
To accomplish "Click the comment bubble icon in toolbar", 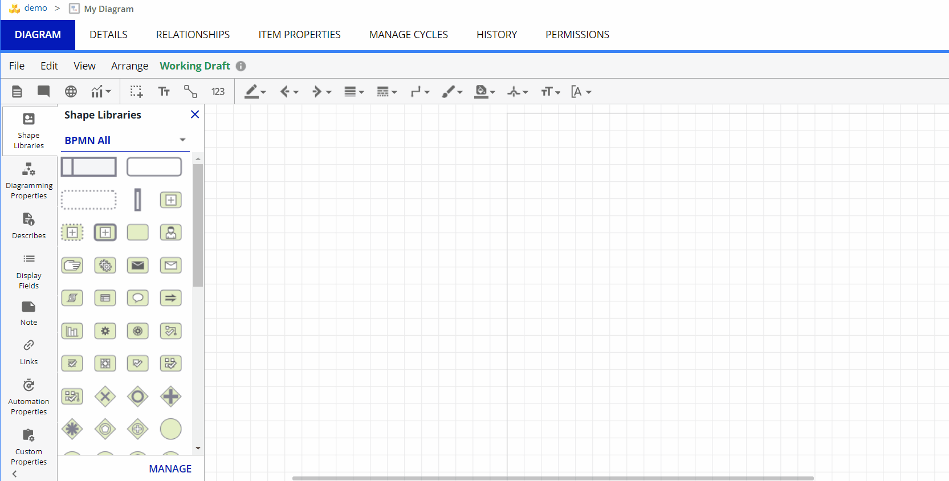I will tap(43, 91).
